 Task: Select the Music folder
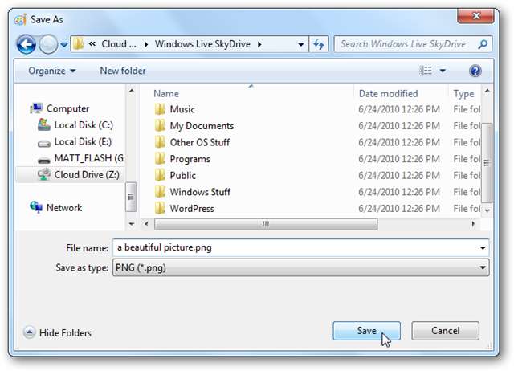[x=182, y=109]
